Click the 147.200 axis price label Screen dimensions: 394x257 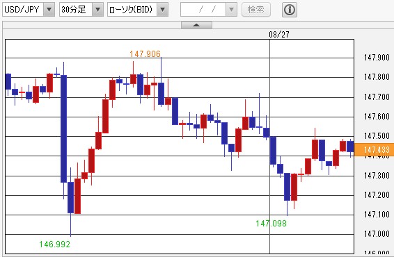(377, 194)
